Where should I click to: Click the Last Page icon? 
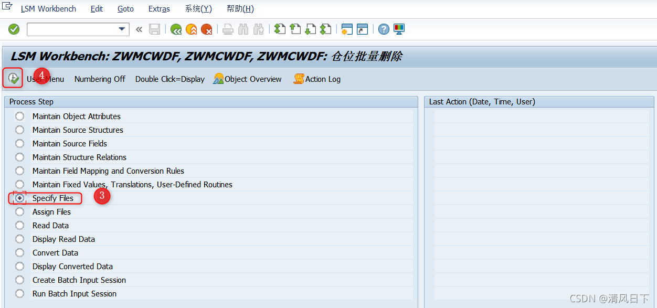[x=326, y=29]
